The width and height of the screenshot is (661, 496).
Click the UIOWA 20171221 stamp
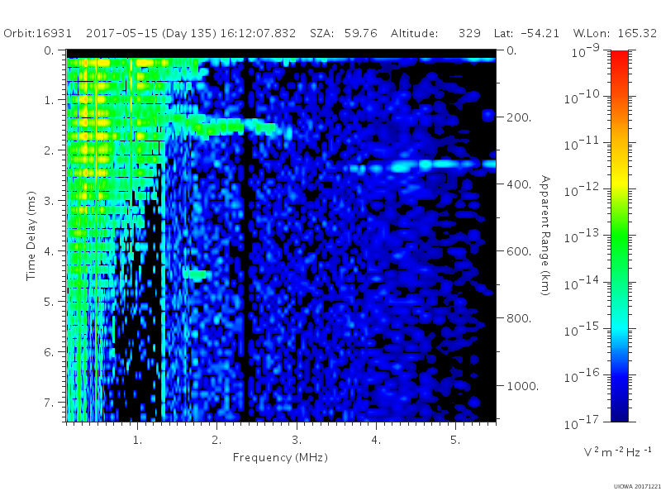tap(637, 487)
